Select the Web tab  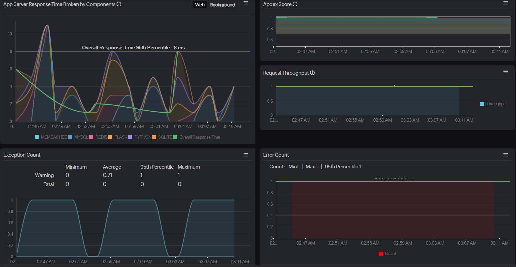(x=200, y=5)
